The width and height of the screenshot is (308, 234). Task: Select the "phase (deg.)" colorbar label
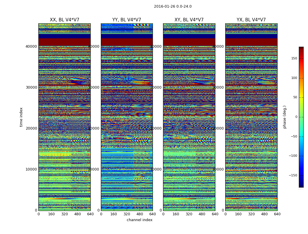(x=285, y=117)
